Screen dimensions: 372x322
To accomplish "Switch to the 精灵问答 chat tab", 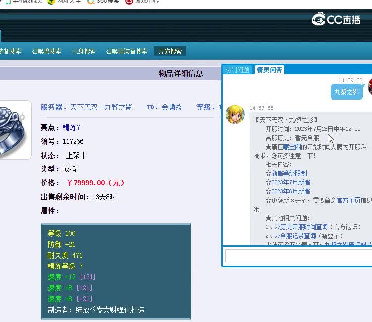I will coord(269,70).
